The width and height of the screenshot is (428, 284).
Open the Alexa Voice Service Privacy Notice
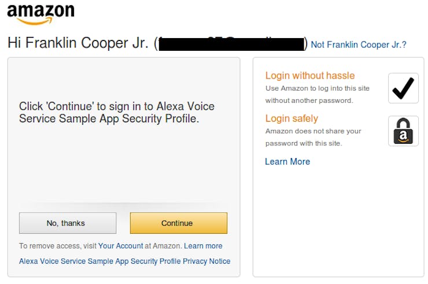125,261
